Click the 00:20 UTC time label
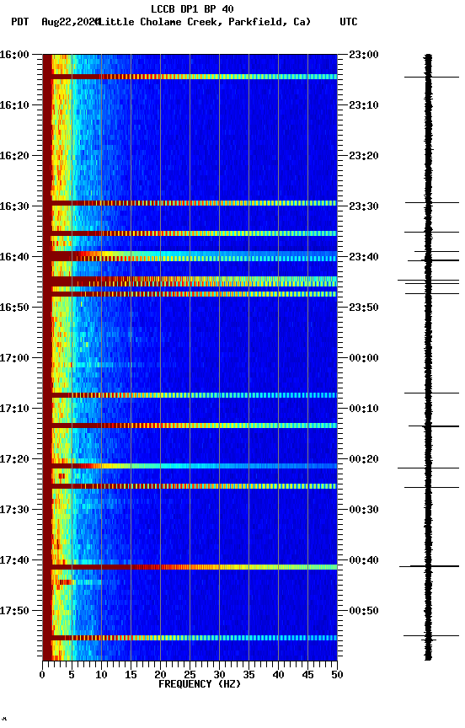Viewport: 465px width, 728px height. pos(364,460)
